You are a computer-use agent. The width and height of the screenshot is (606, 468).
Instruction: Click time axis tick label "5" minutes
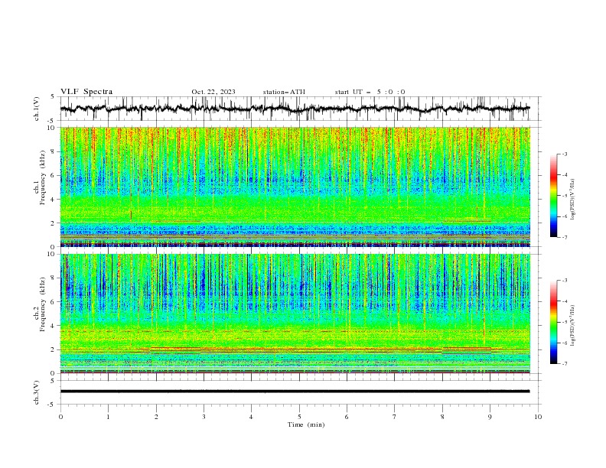(x=299, y=417)
